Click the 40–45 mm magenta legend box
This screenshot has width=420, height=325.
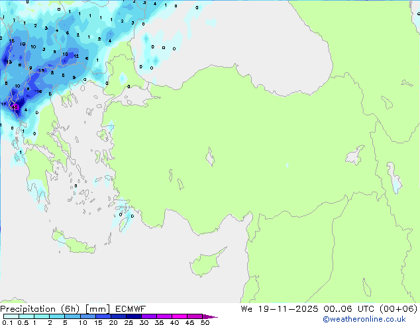coord(180,316)
